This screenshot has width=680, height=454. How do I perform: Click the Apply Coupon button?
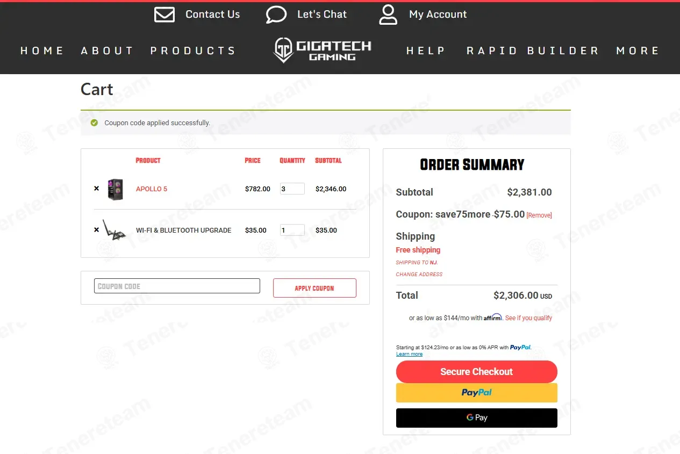(x=314, y=288)
